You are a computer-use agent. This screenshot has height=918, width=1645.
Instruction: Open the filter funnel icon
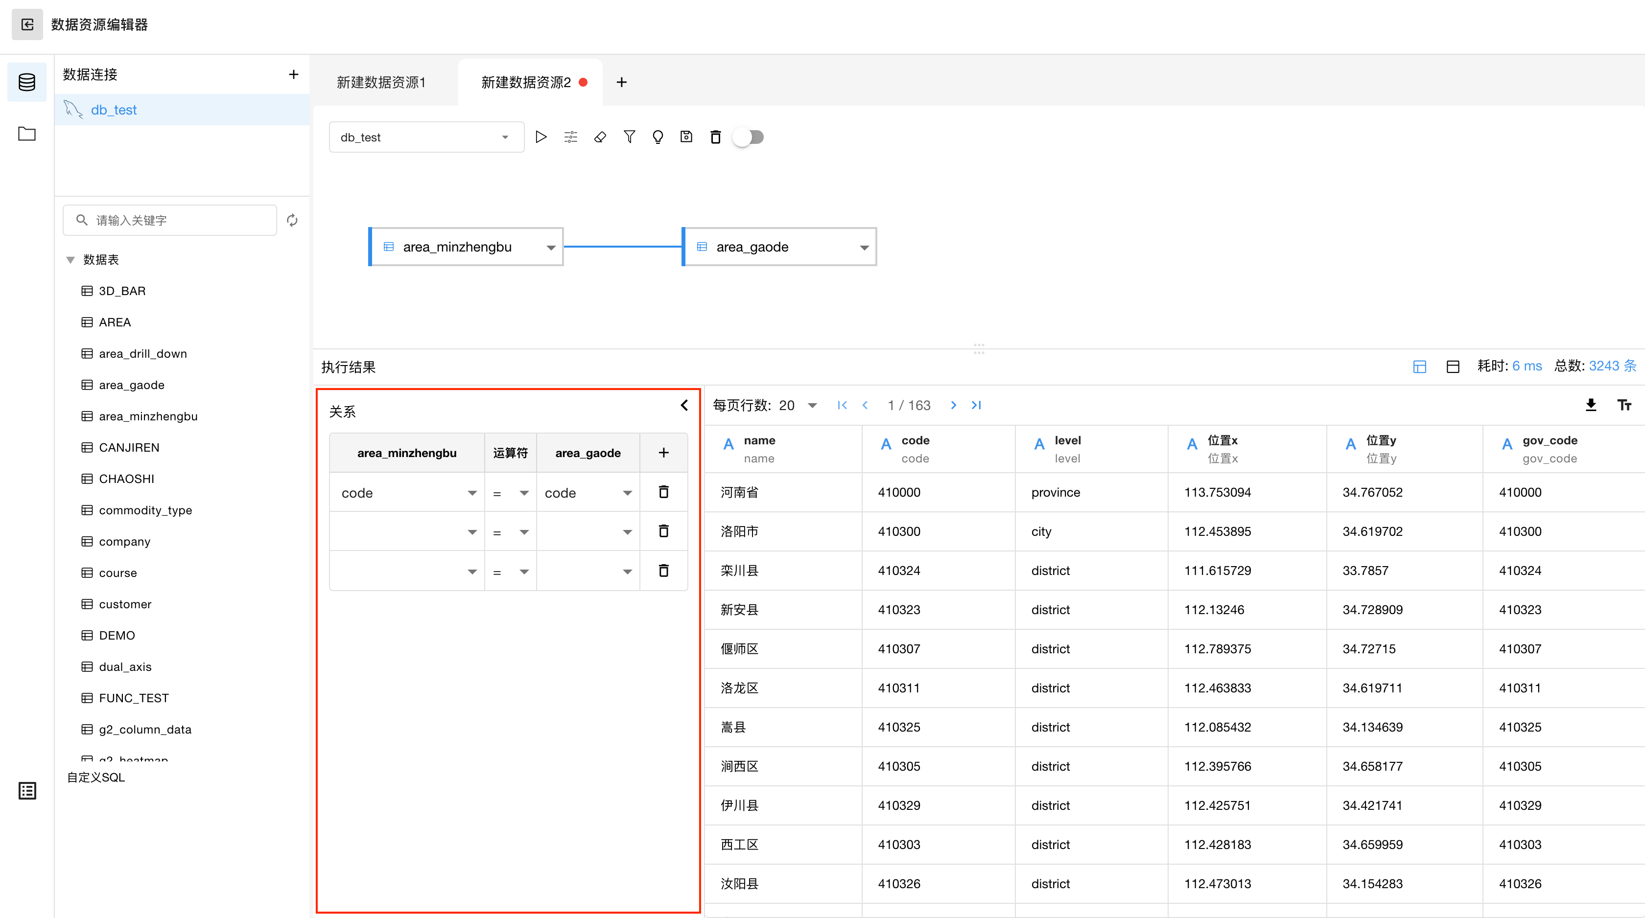[x=629, y=137]
